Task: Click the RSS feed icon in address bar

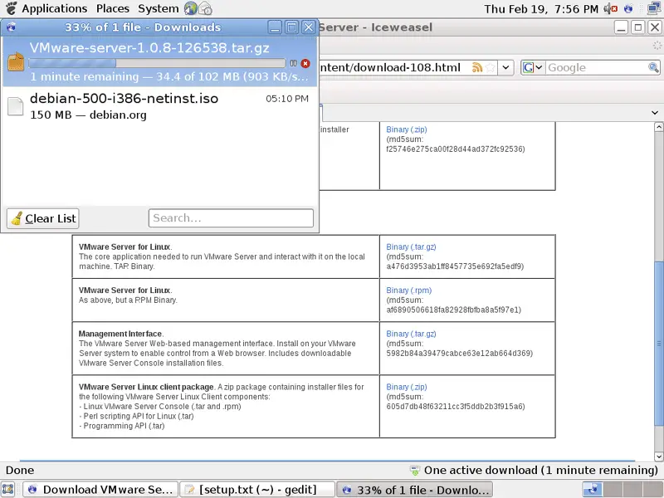Action: pos(477,67)
